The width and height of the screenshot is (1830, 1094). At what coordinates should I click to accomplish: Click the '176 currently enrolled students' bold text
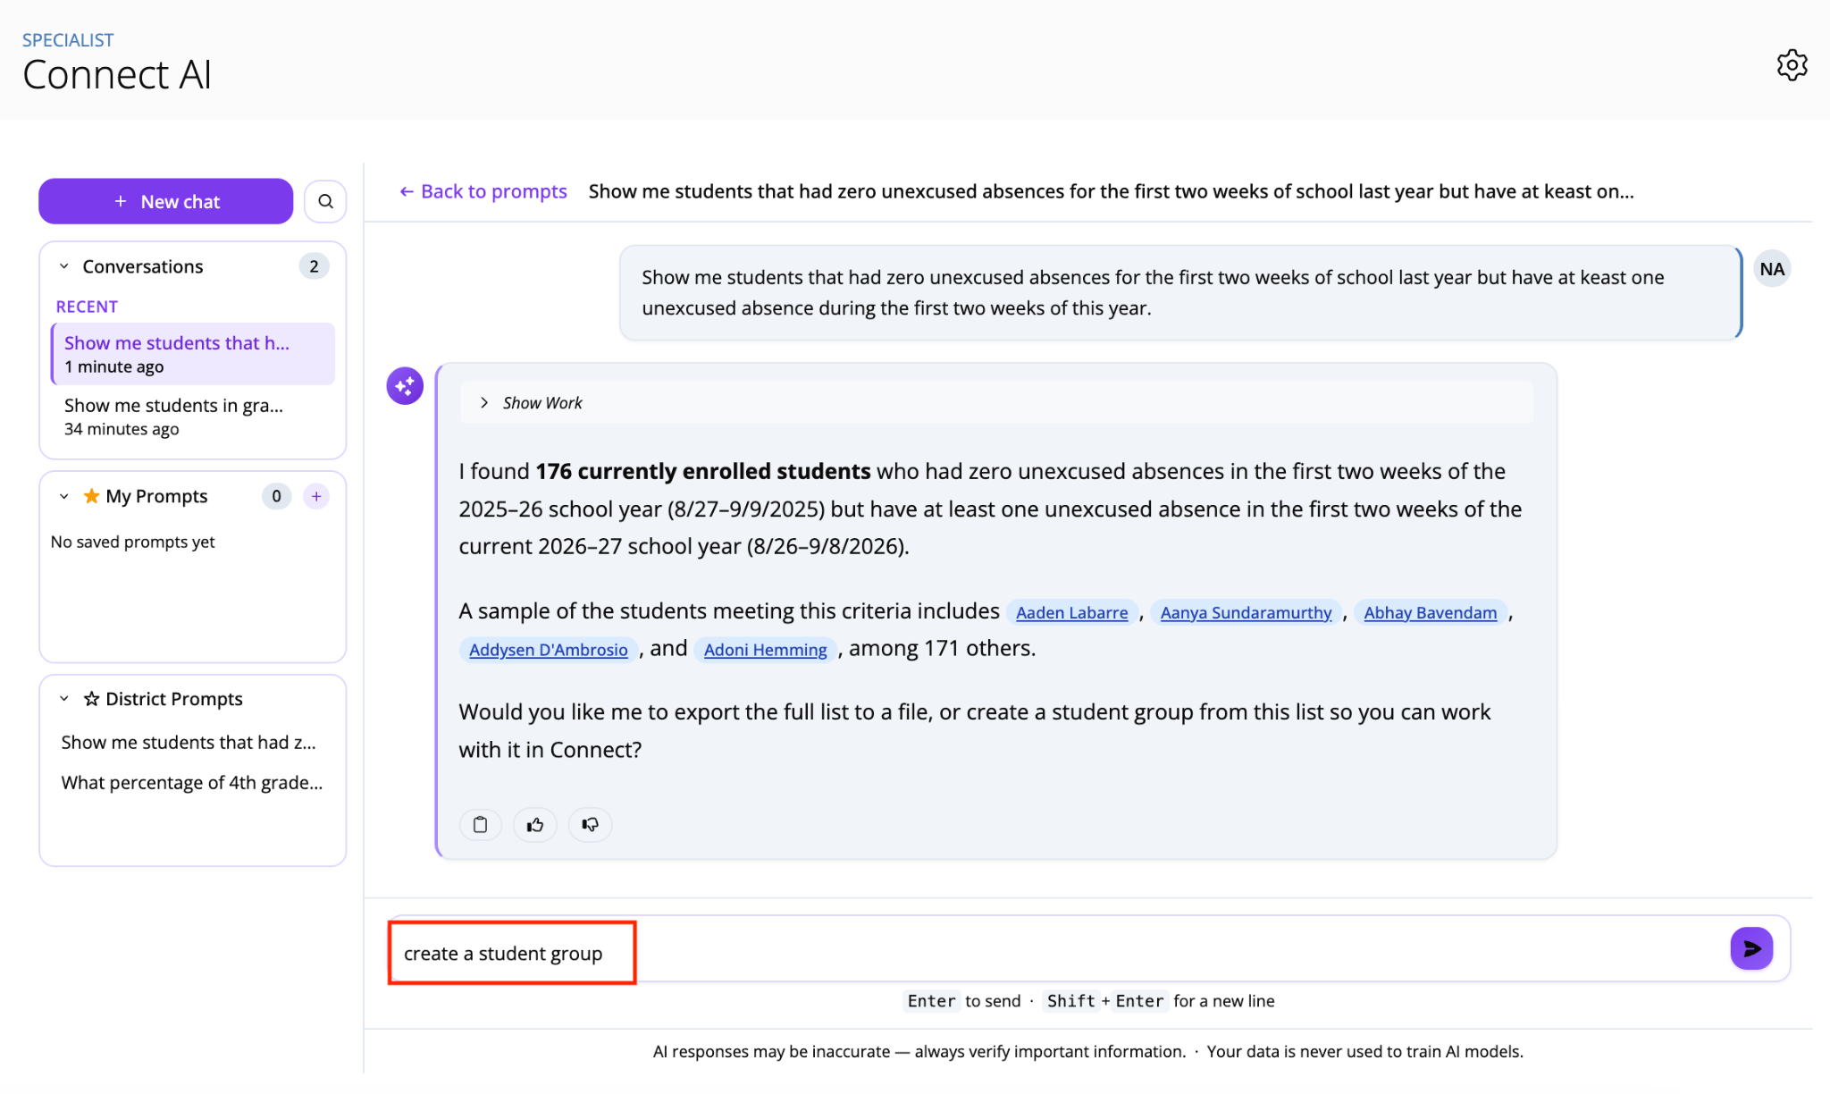pos(702,471)
